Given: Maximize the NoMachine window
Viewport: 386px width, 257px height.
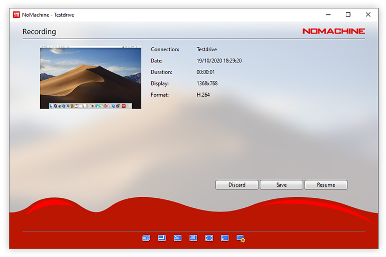Looking at the screenshot, I should (x=347, y=15).
